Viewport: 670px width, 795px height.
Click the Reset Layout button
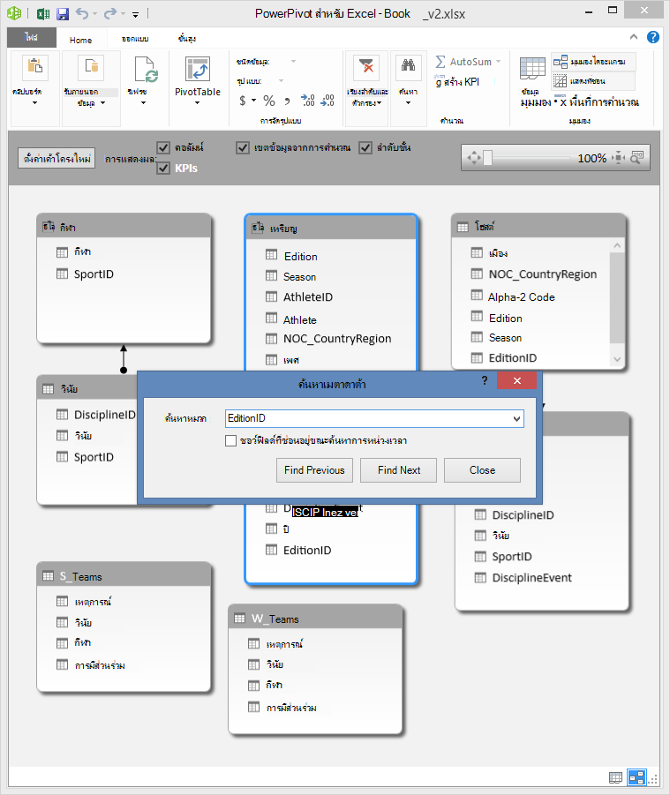coord(56,159)
